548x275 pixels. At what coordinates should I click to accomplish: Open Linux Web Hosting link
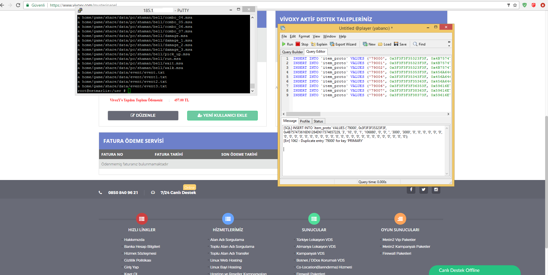point(226,260)
